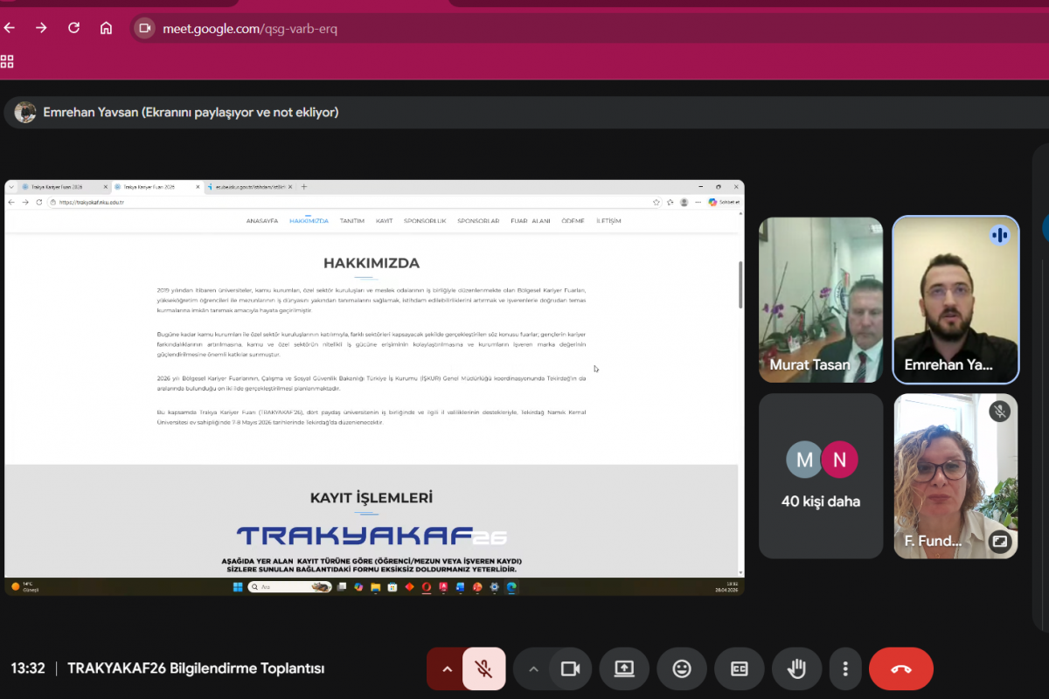Raise your hand in the meeting
Viewport: 1049px width, 699px height.
point(796,669)
